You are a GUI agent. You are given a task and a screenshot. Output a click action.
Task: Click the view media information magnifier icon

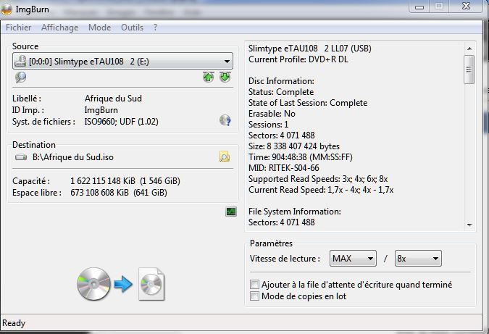click(x=20, y=77)
